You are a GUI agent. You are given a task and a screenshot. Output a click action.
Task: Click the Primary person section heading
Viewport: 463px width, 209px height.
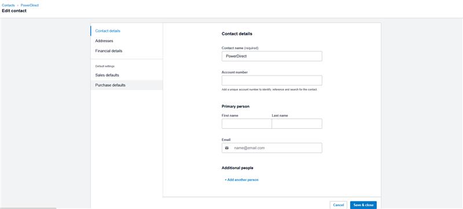(236, 106)
